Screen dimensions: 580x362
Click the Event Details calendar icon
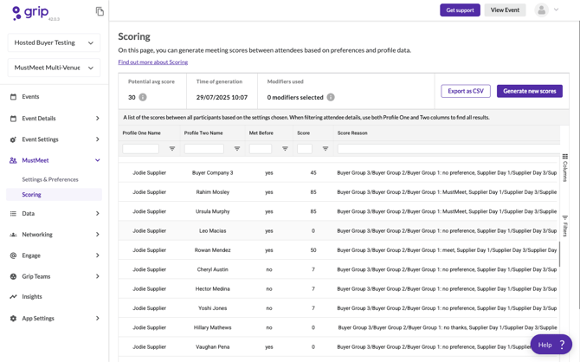click(x=13, y=119)
